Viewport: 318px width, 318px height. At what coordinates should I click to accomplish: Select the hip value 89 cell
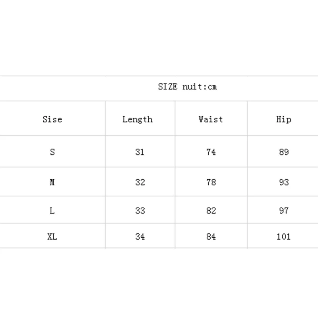point(283,152)
